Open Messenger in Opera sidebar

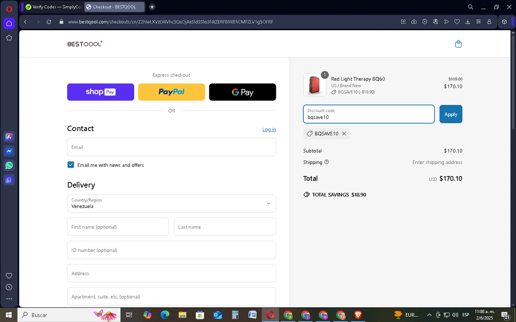point(9,151)
